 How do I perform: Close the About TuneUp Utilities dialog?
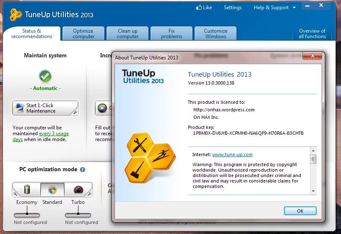click(312, 56)
